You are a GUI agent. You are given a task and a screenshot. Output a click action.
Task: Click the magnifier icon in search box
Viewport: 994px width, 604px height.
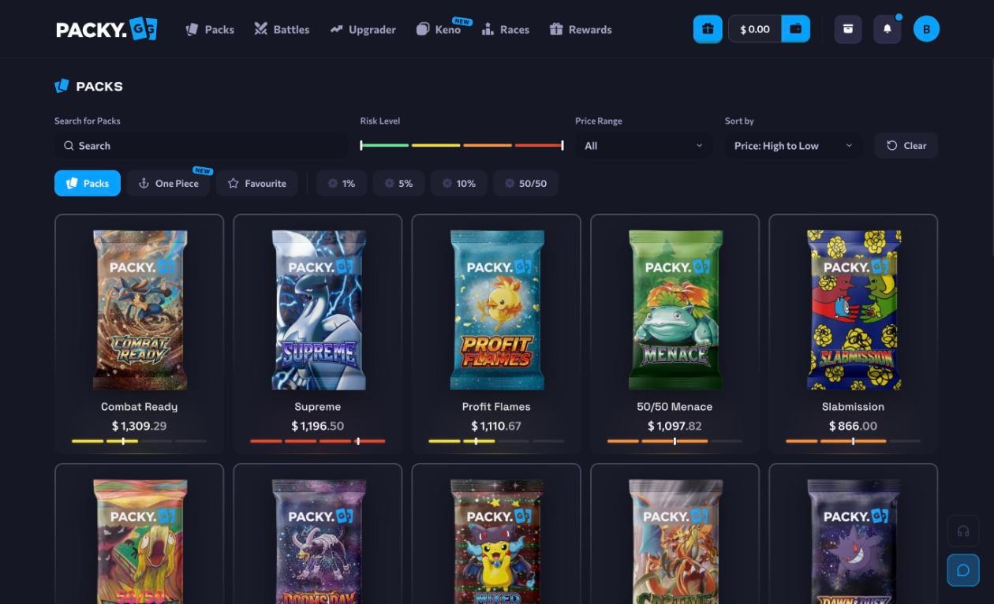[x=69, y=146]
